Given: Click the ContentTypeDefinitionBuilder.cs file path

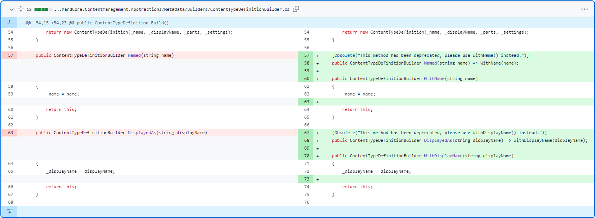Looking at the screenshot, I should [172, 9].
